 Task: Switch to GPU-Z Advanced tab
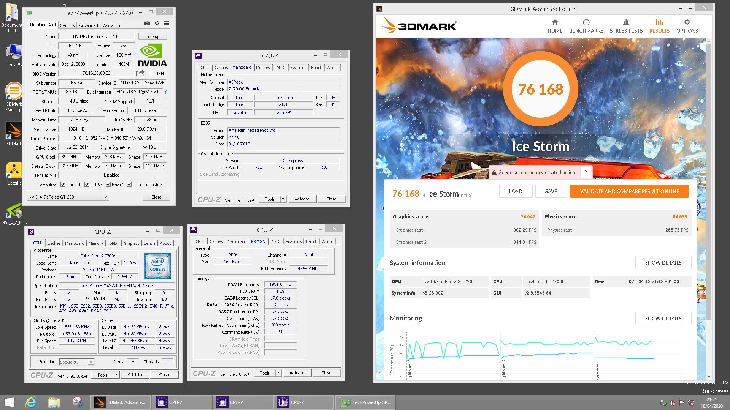tap(88, 25)
